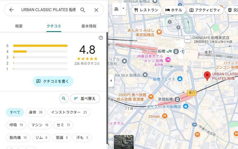This screenshot has height=149, width=238.
Task: Select the 京成船橋 station icon
Action: pyautogui.click(x=177, y=100)
